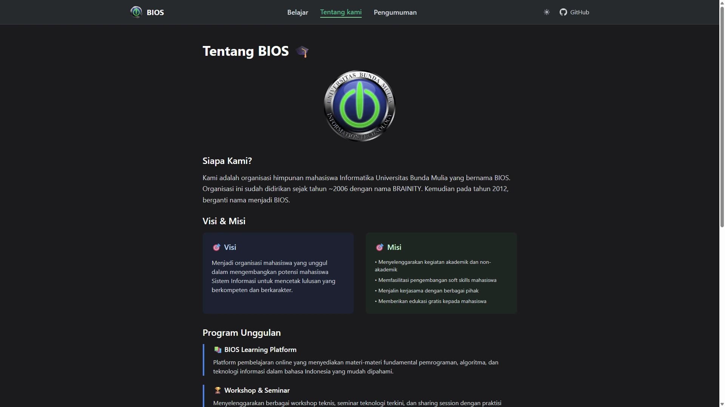The height and width of the screenshot is (407, 725).
Task: Click the GitHub octocat icon
Action: click(x=563, y=12)
